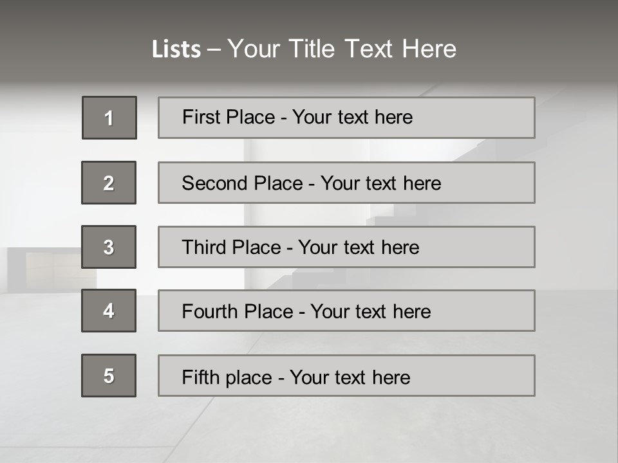The width and height of the screenshot is (618, 463).
Task: Click the words 'Second Place'
Action: (x=243, y=183)
